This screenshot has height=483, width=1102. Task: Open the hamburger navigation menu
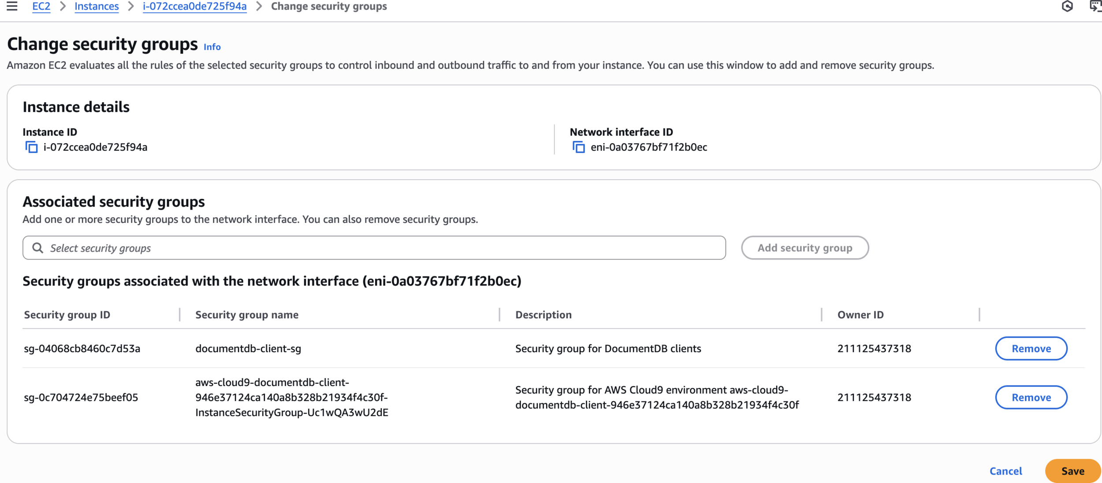(12, 6)
